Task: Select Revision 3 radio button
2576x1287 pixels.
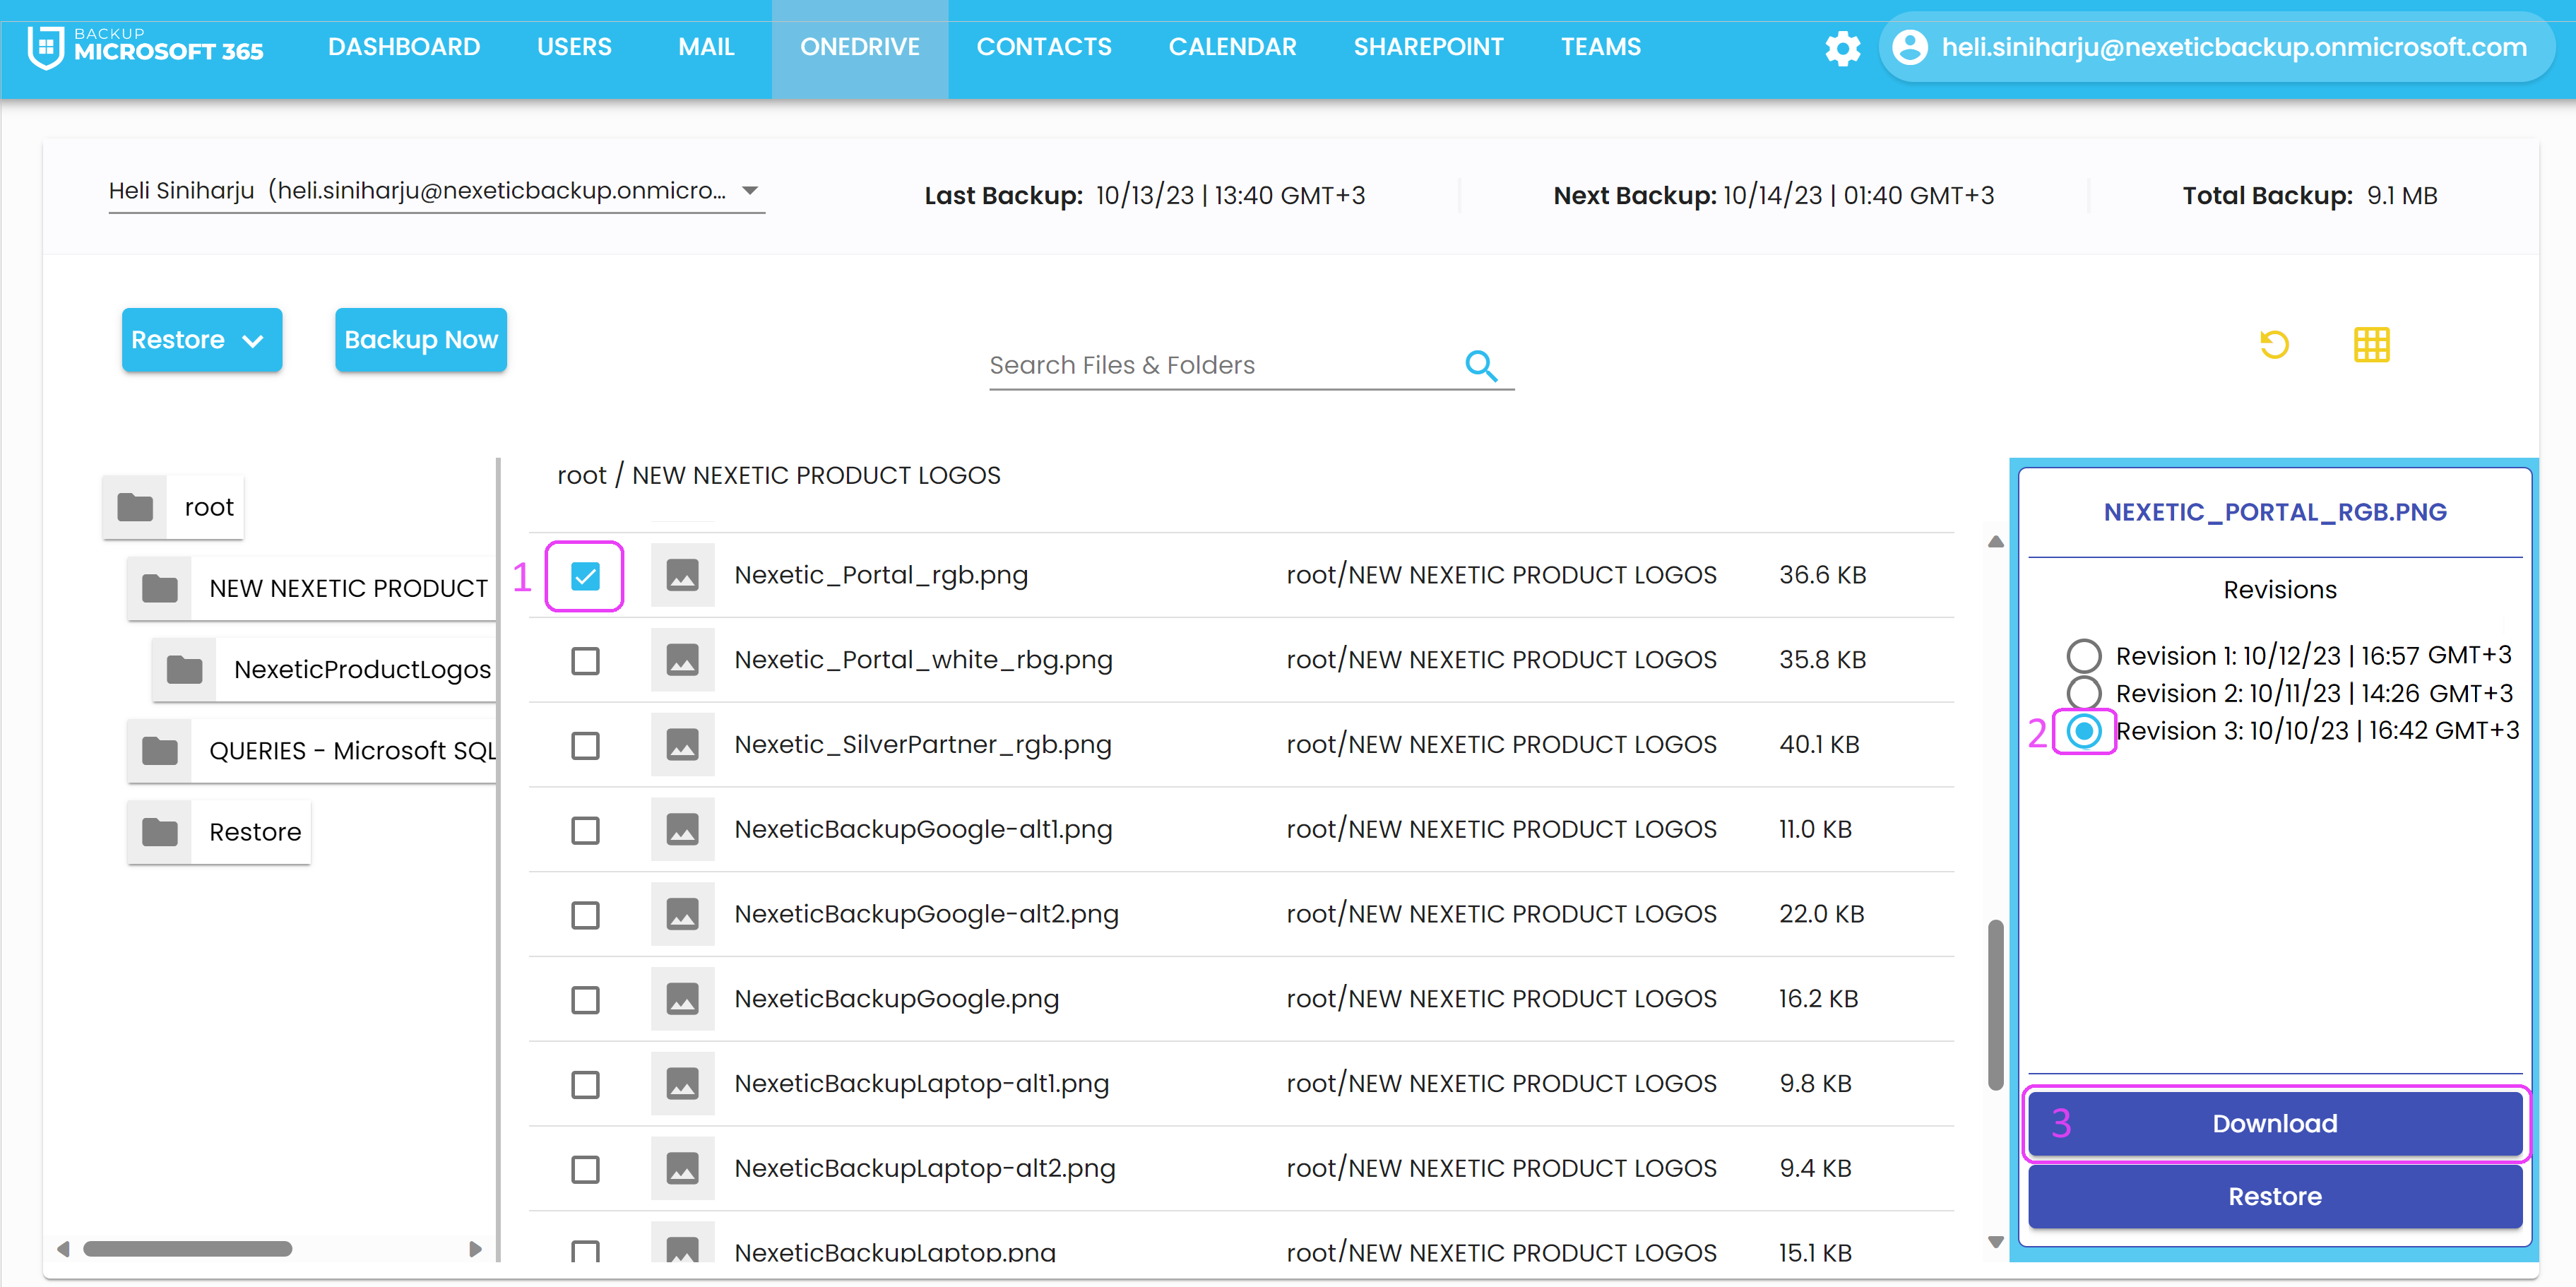Action: [2084, 731]
